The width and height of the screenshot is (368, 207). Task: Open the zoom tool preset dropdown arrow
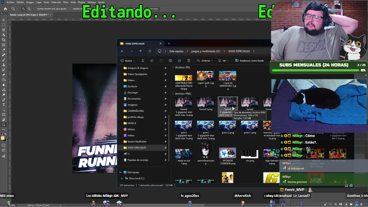17,9
